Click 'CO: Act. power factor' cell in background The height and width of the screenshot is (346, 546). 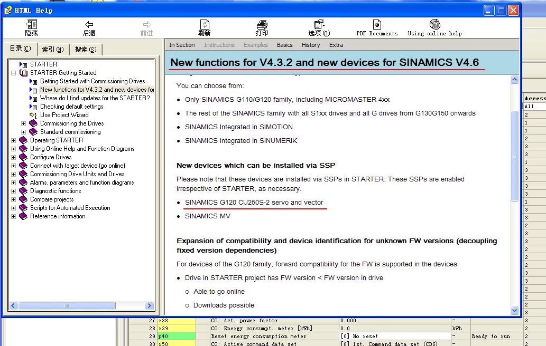(x=274, y=321)
